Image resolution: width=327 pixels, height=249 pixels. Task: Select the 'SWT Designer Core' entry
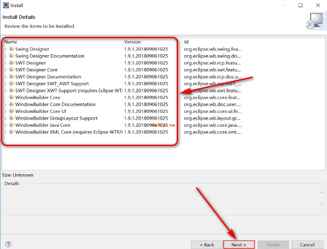36,70
